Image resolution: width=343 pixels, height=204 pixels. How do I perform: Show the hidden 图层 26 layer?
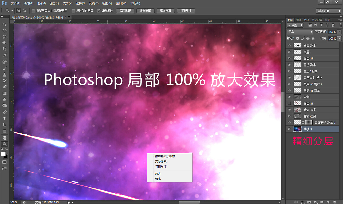pos(289,103)
